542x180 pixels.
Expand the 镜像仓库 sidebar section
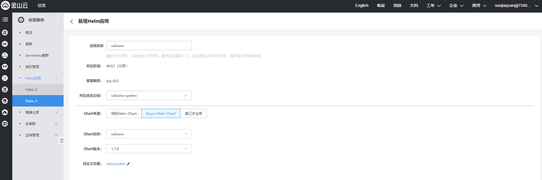(x=56, y=113)
